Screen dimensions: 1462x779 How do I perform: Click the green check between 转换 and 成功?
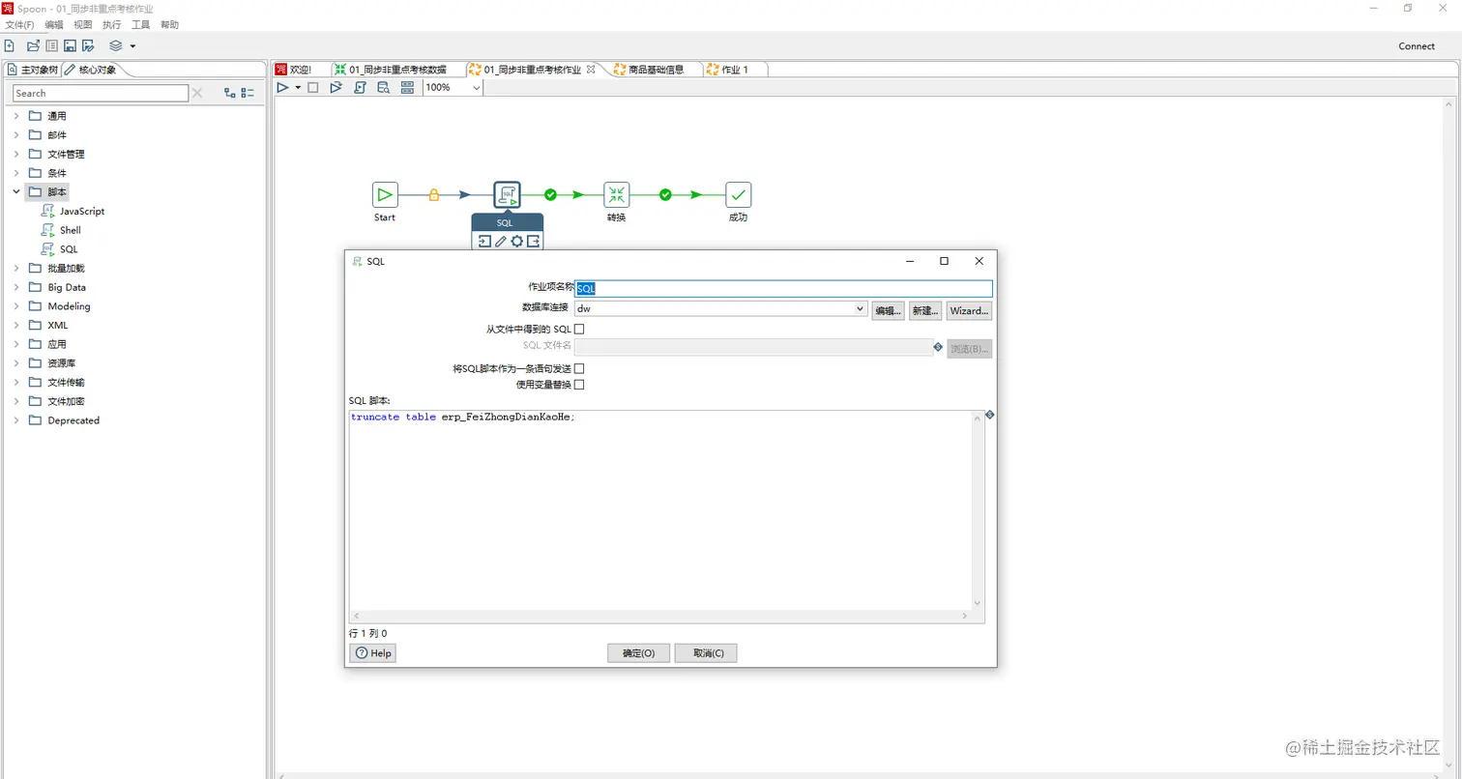(665, 194)
